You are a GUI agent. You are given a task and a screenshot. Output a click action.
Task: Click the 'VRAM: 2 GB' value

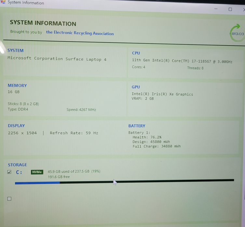click(143, 99)
